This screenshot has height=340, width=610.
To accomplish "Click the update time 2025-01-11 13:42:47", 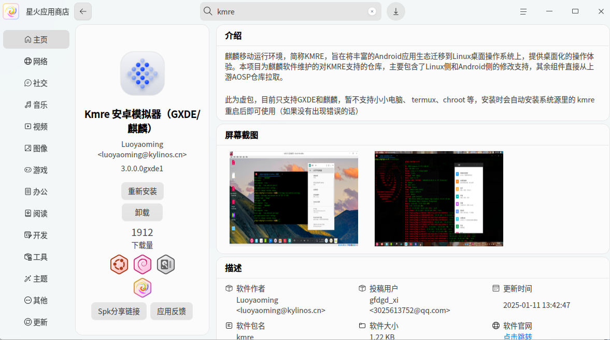I will tap(536, 305).
